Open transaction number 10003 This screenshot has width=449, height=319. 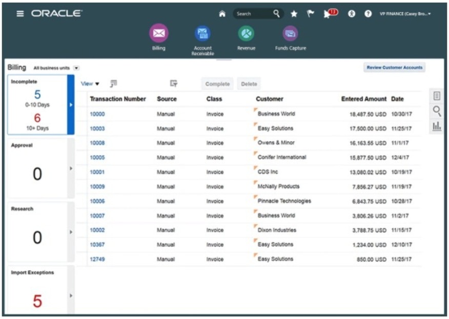point(97,129)
